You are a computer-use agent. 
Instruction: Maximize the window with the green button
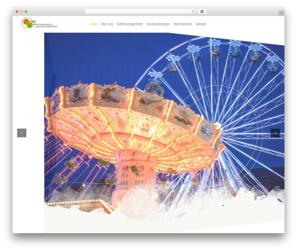(26, 11)
